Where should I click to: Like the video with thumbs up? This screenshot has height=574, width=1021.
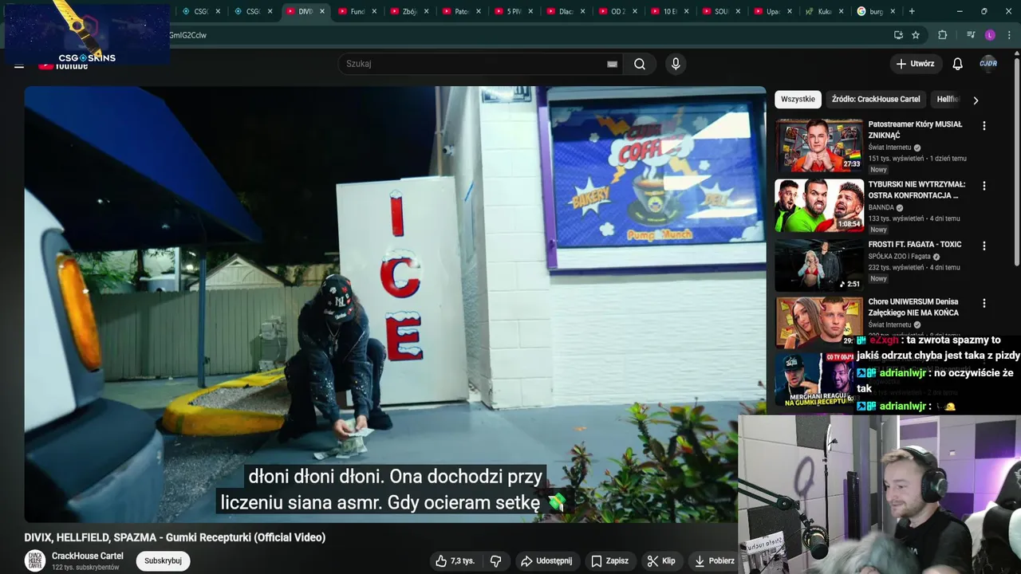tap(455, 561)
